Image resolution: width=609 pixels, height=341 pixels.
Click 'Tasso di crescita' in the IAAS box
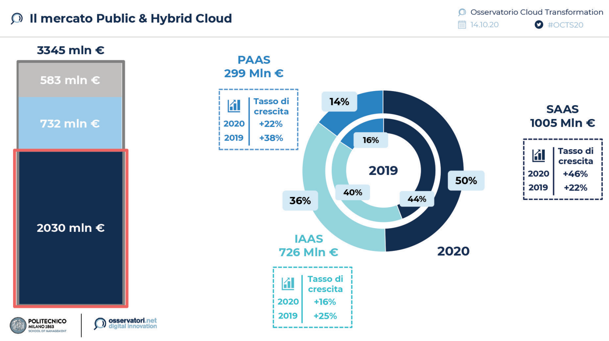(325, 284)
